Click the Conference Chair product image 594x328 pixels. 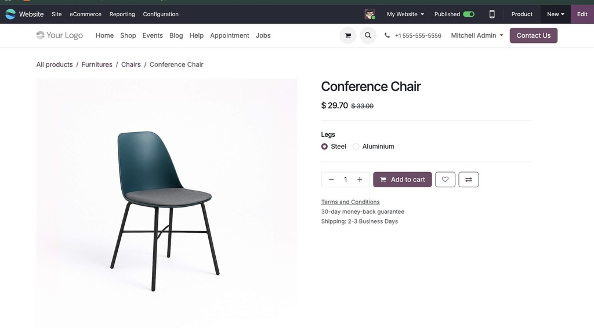(166, 203)
